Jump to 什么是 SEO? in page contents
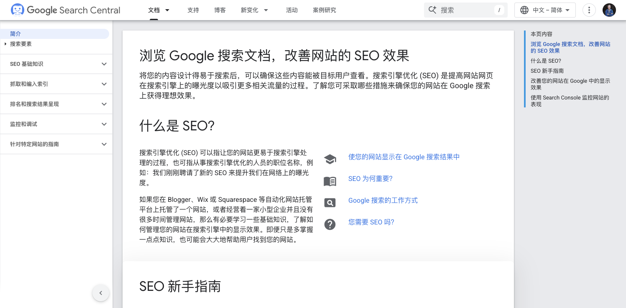The width and height of the screenshot is (626, 308). (546, 61)
